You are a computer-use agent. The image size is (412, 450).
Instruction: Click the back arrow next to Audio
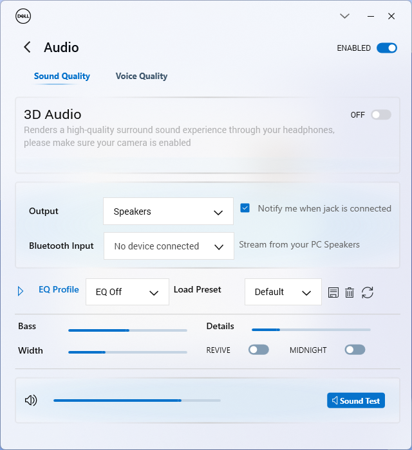pyautogui.click(x=27, y=47)
